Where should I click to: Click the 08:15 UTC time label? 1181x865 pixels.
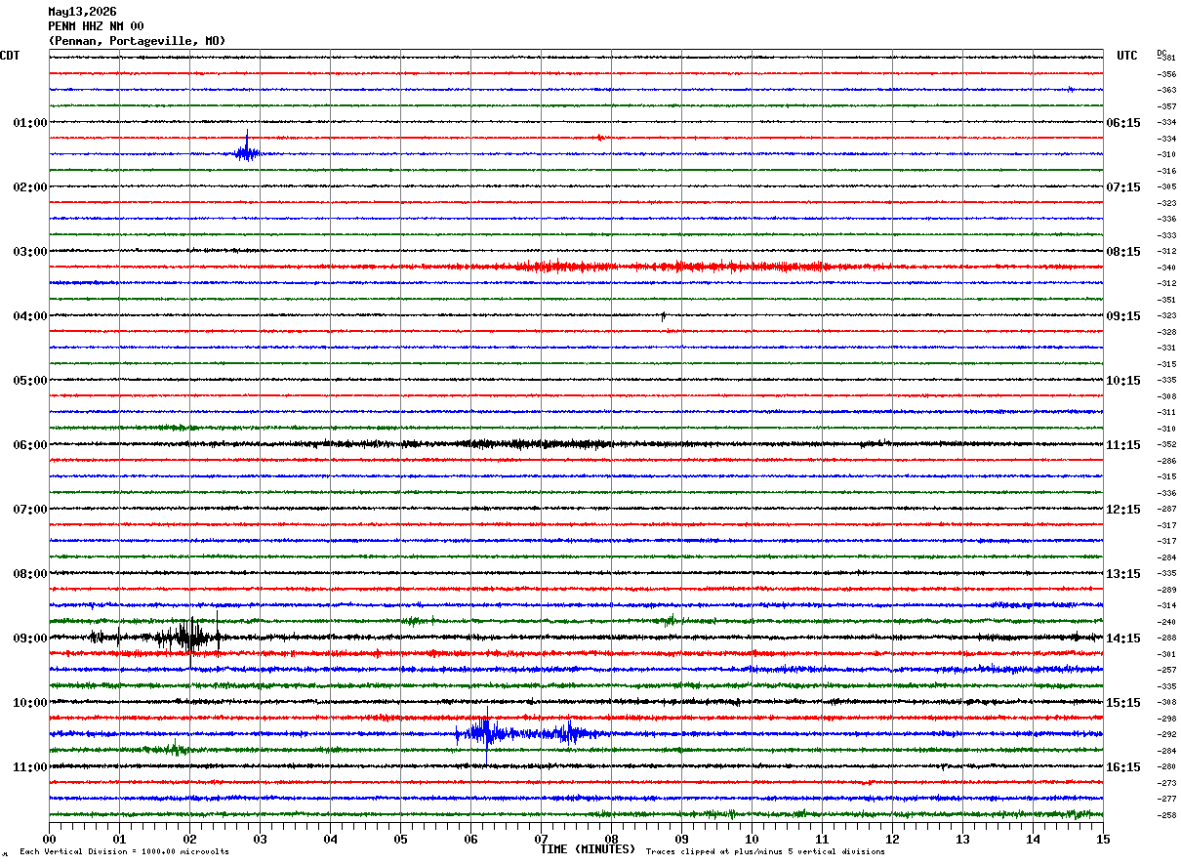point(1122,252)
